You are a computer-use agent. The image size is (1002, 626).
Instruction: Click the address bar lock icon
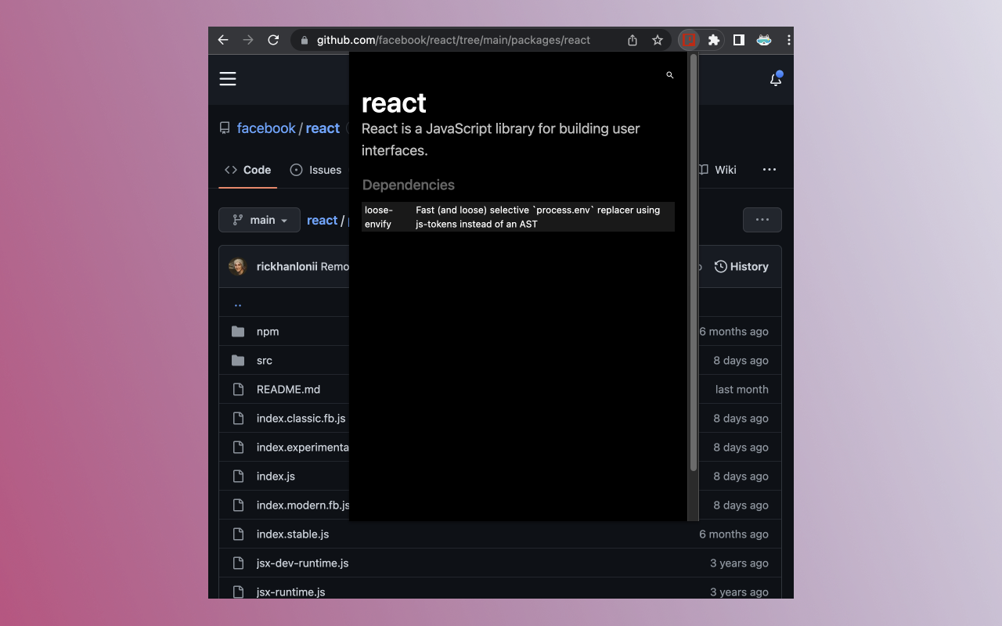(305, 40)
